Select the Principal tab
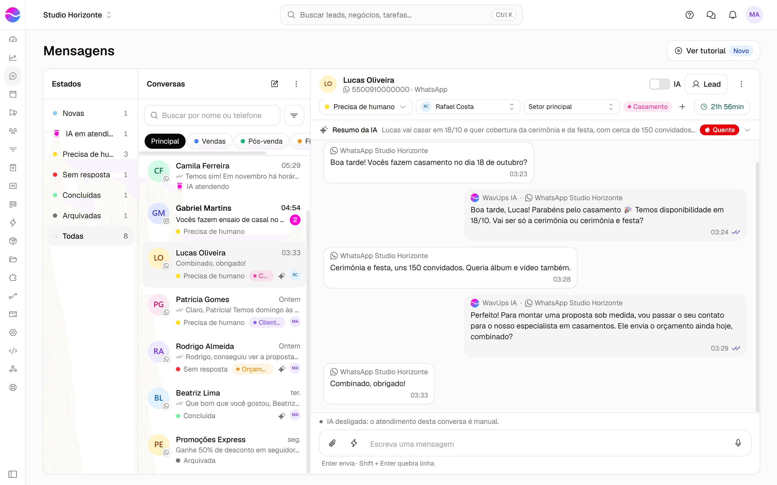777x485 pixels. tap(165, 141)
